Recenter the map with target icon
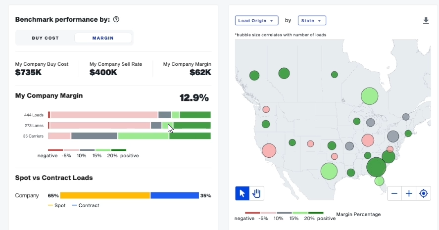 point(424,193)
